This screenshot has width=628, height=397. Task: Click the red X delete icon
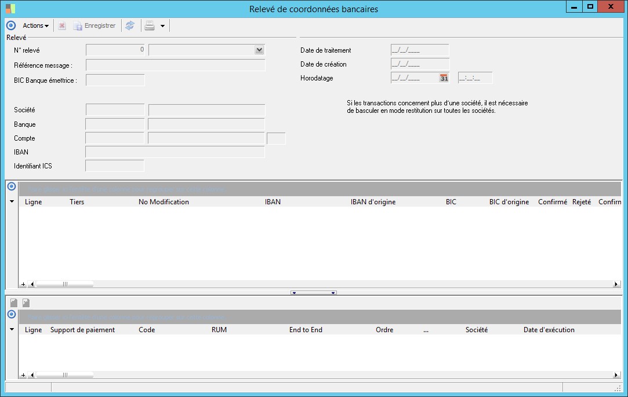coord(62,25)
